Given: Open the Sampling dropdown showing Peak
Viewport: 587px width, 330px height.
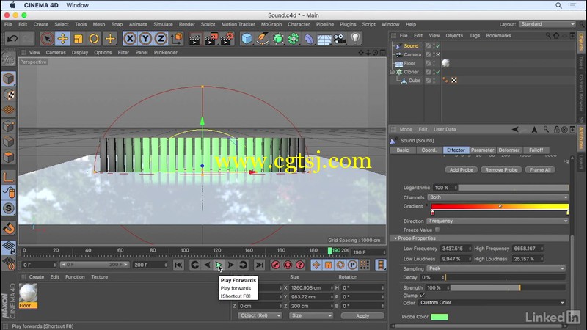Looking at the screenshot, I should point(496,268).
